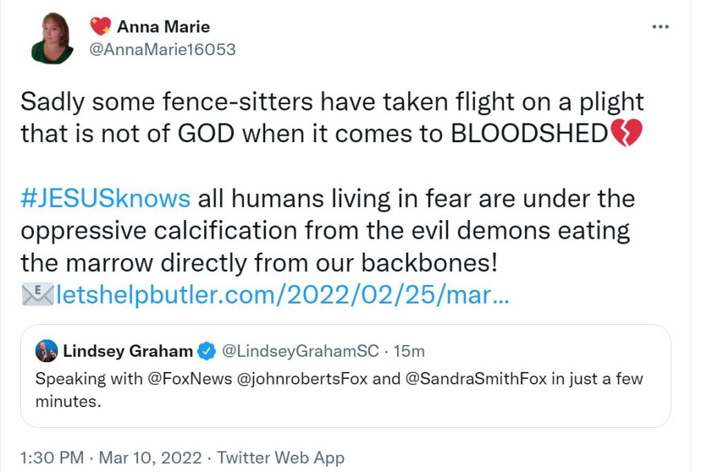Open the #JESUSknows hashtag

click(106, 199)
